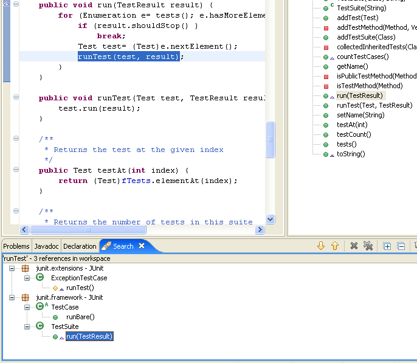The height and width of the screenshot is (363, 417).
Task: Select collectedInheritedTests in outline
Action: click(376, 47)
